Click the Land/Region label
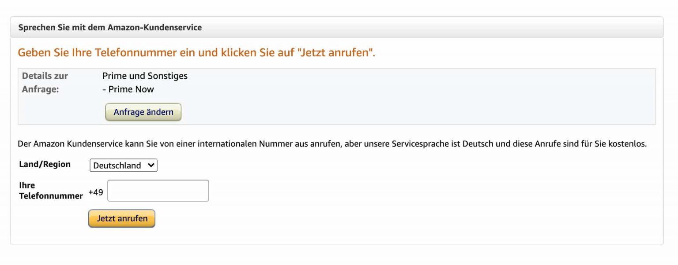678x265 pixels. click(44, 164)
